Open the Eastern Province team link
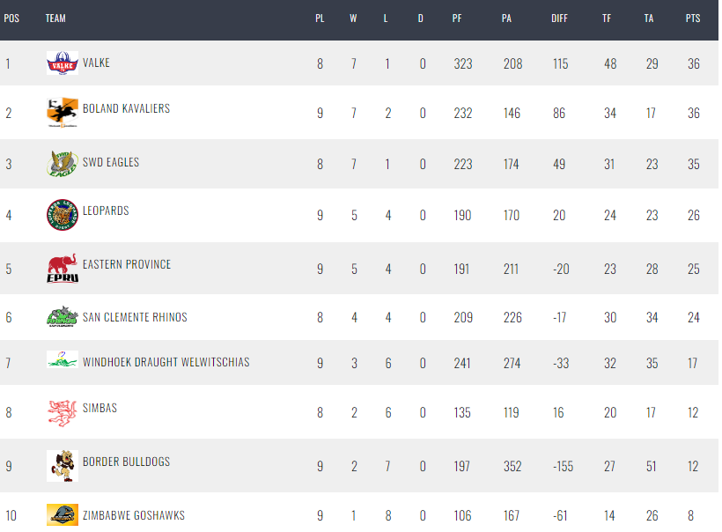This screenshot has height=532, width=722. tap(127, 264)
